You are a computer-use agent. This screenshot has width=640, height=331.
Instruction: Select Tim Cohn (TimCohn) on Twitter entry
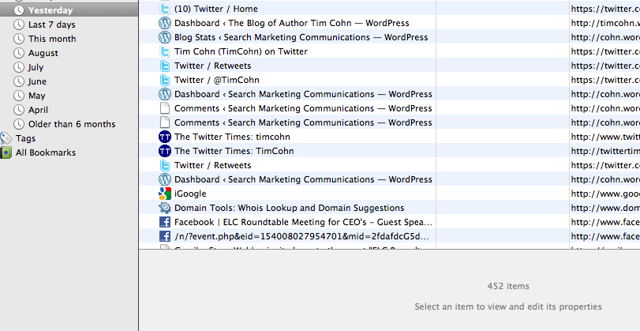pos(241,51)
